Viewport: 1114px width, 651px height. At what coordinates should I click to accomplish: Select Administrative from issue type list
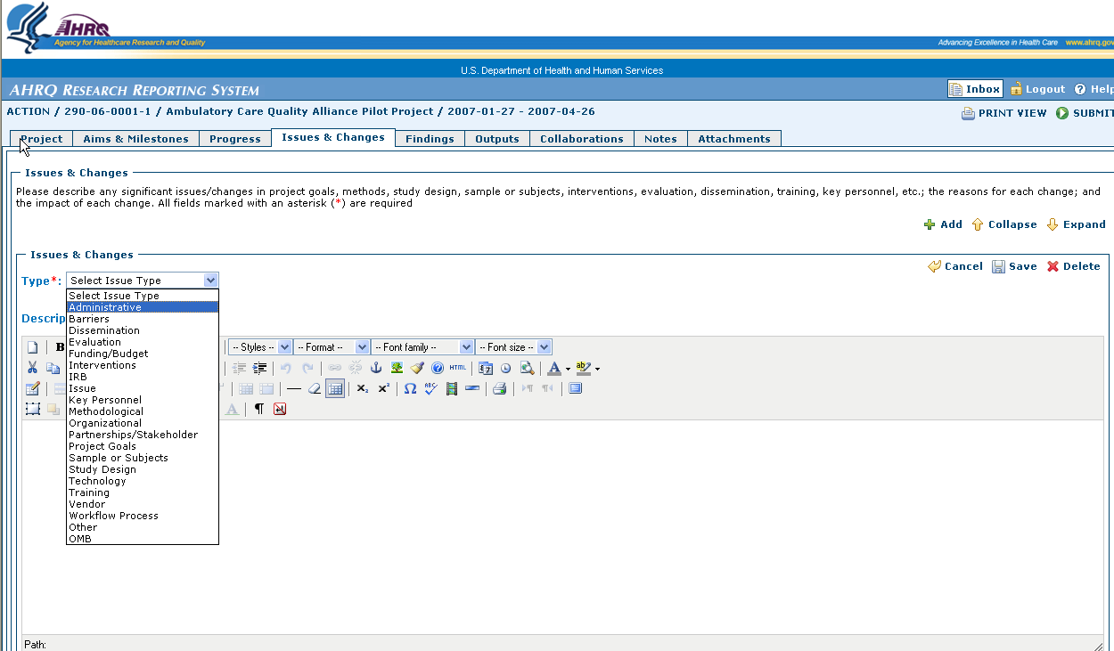pos(143,307)
